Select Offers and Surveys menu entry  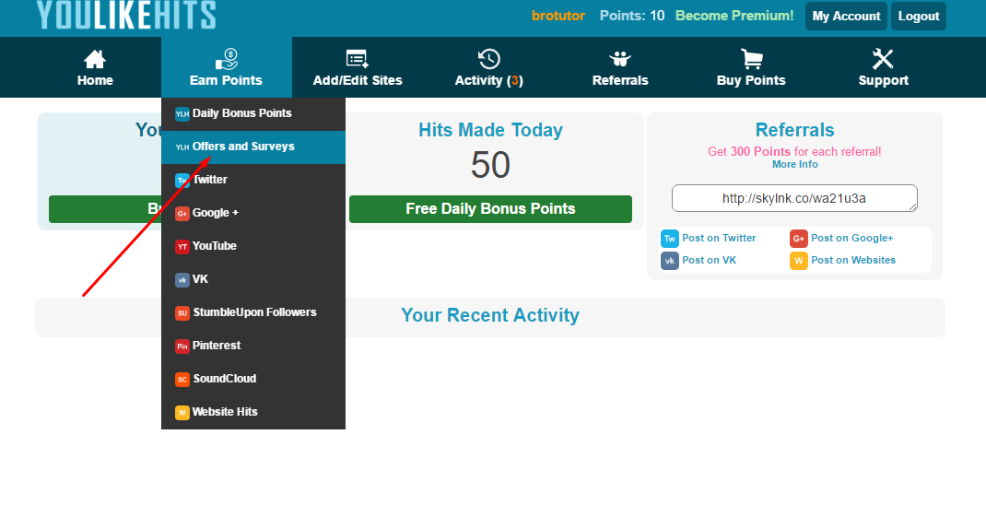coord(253,147)
